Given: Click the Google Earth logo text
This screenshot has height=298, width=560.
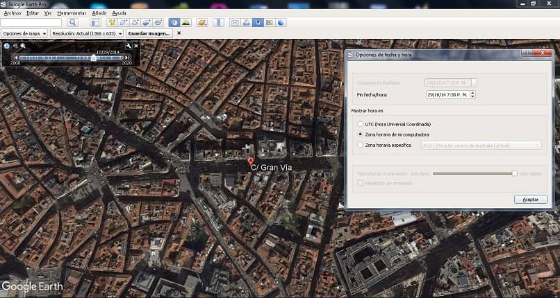Looking at the screenshot, I should 32,286.
